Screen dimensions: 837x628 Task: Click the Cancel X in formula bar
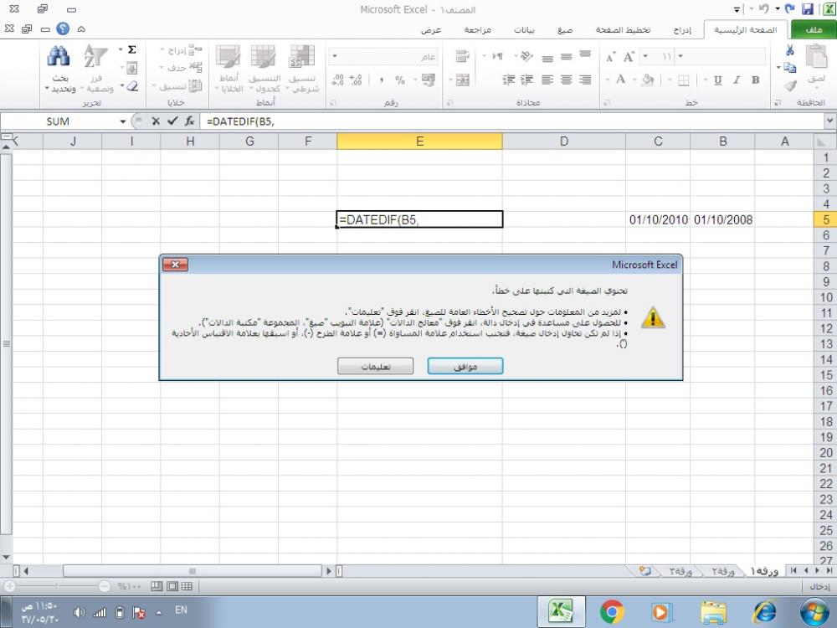(x=156, y=121)
